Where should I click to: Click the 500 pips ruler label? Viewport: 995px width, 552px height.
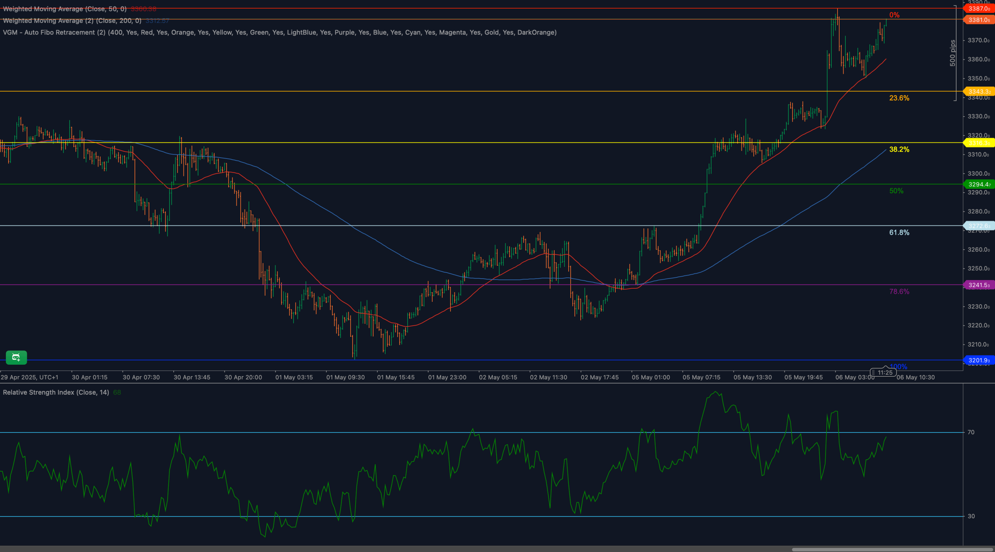pos(952,53)
